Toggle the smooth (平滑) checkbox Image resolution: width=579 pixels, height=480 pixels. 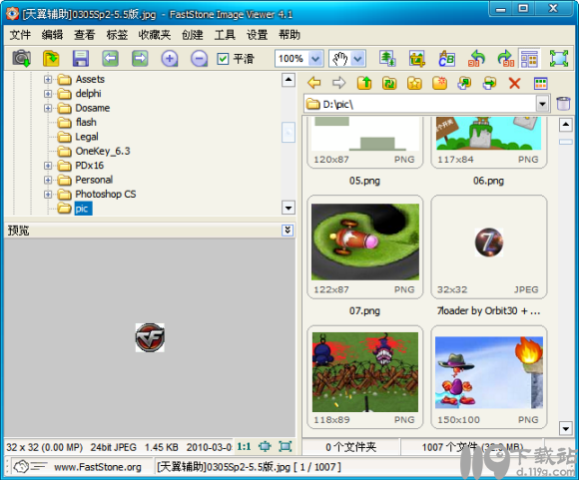(223, 58)
